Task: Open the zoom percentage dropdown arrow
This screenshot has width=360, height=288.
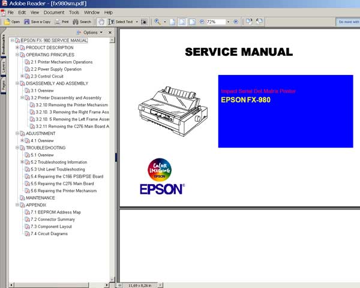Action: click(228, 22)
